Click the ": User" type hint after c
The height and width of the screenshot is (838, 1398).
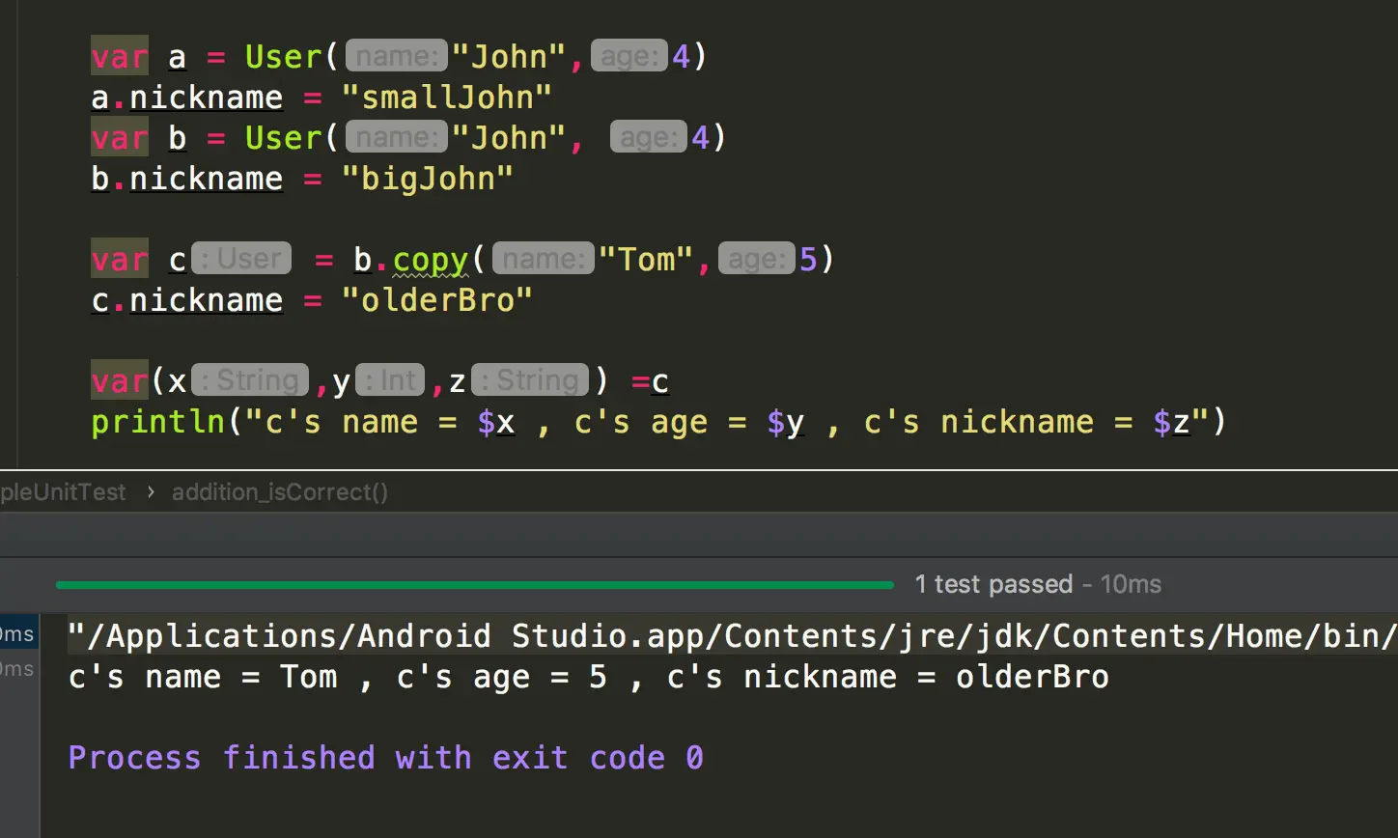tap(241, 259)
